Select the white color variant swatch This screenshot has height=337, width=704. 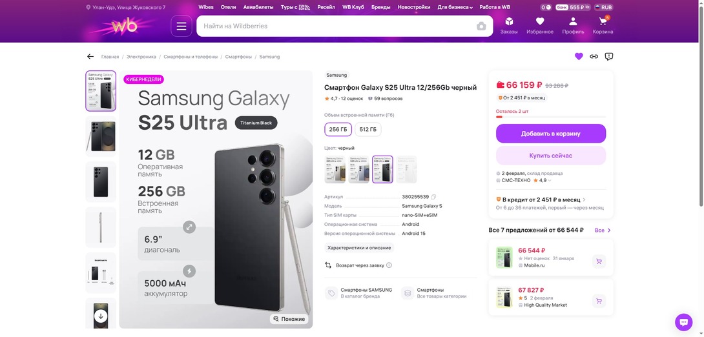coord(406,169)
